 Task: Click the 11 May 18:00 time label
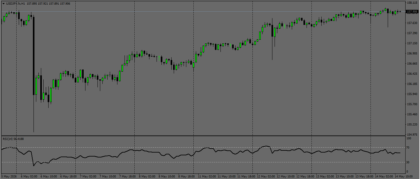point(246,177)
